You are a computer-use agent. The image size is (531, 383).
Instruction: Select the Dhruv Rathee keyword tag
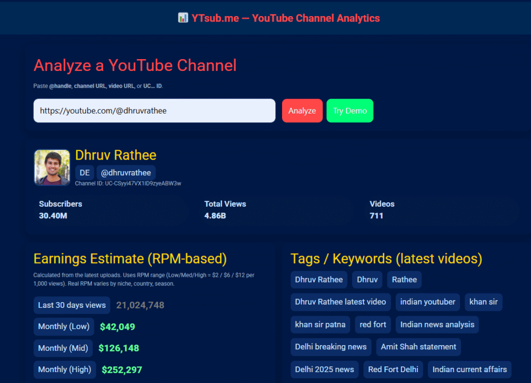tap(318, 279)
